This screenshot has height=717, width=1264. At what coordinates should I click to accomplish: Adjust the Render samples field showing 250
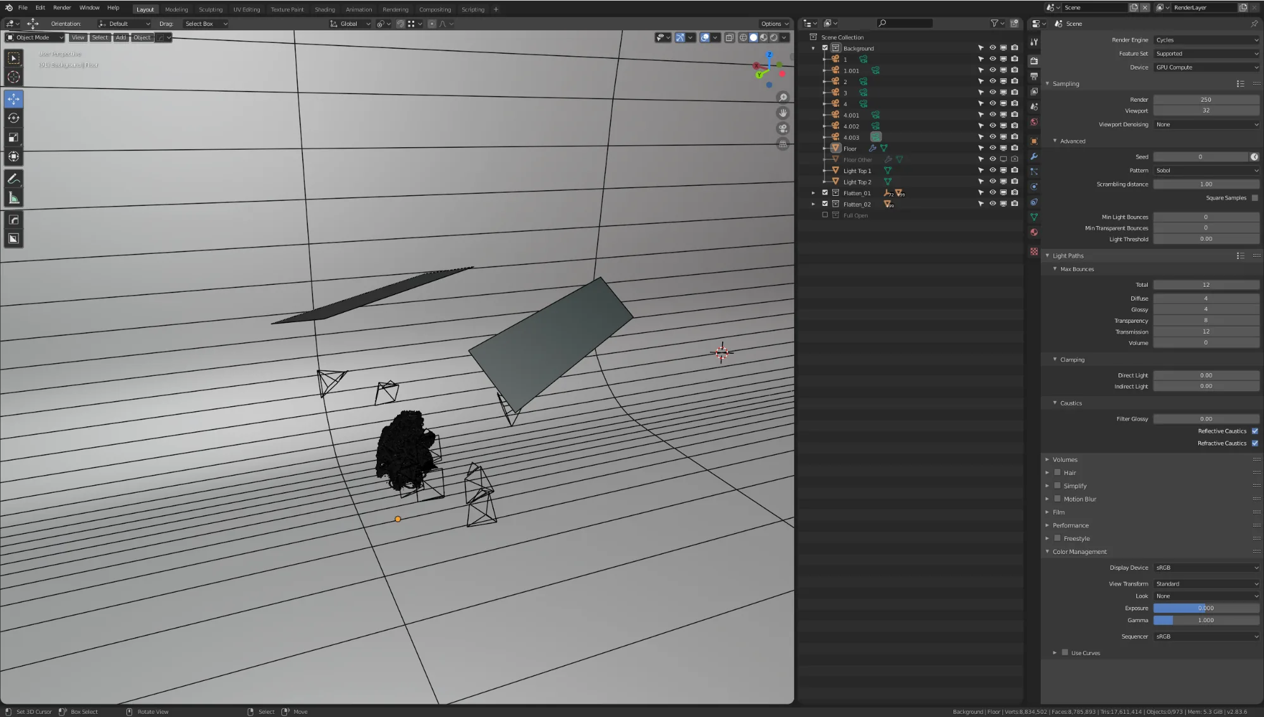point(1206,100)
